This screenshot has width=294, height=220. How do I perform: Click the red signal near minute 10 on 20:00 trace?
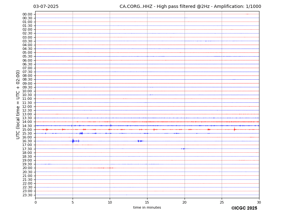(x=111, y=168)
